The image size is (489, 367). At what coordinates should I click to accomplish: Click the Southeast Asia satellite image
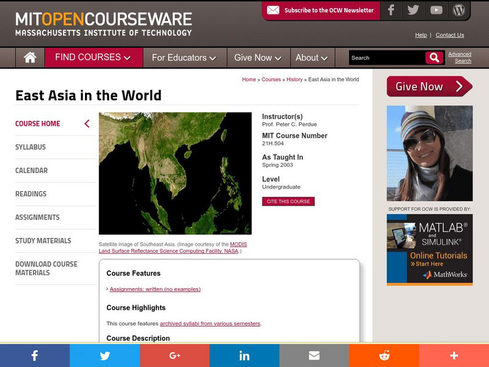175,173
